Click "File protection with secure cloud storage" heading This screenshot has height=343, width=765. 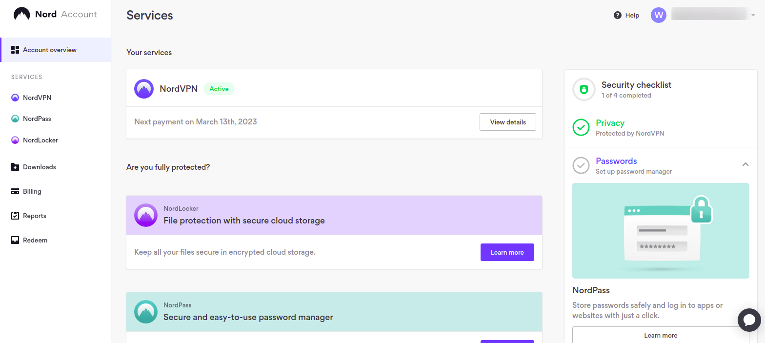click(244, 221)
